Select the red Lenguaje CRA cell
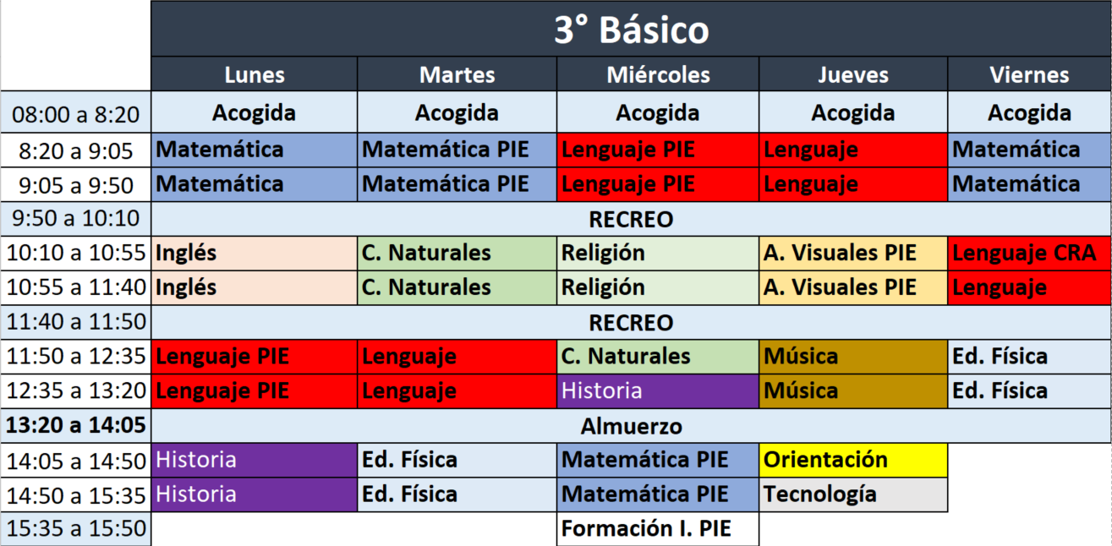This screenshot has height=546, width=1112. [x=1029, y=253]
